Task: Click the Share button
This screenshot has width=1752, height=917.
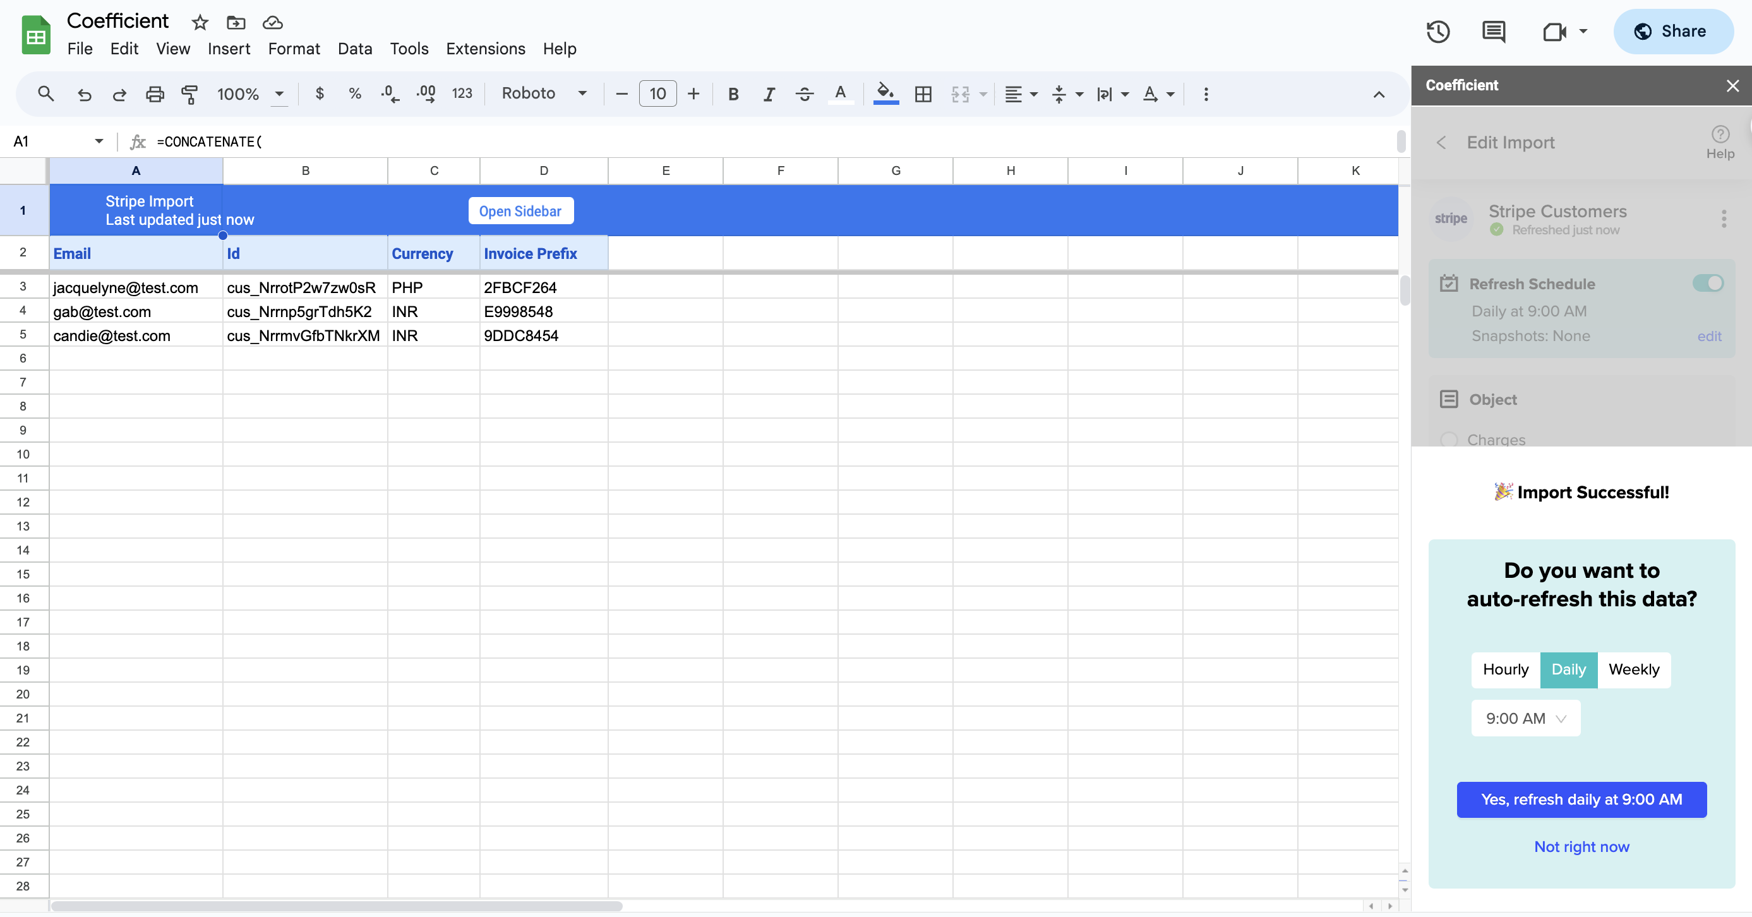Action: pos(1673,32)
